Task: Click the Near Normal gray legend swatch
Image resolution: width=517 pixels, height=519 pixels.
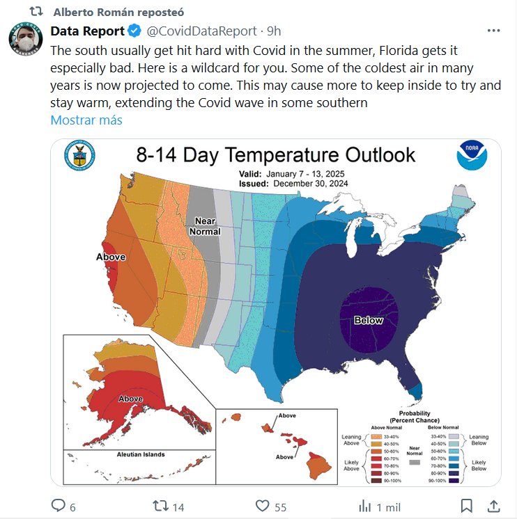Action: [415, 461]
